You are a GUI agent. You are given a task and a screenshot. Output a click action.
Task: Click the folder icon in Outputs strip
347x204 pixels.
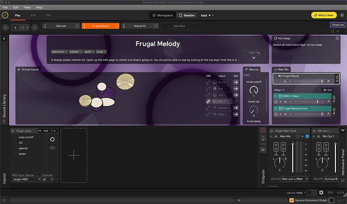pyautogui.click(x=263, y=150)
